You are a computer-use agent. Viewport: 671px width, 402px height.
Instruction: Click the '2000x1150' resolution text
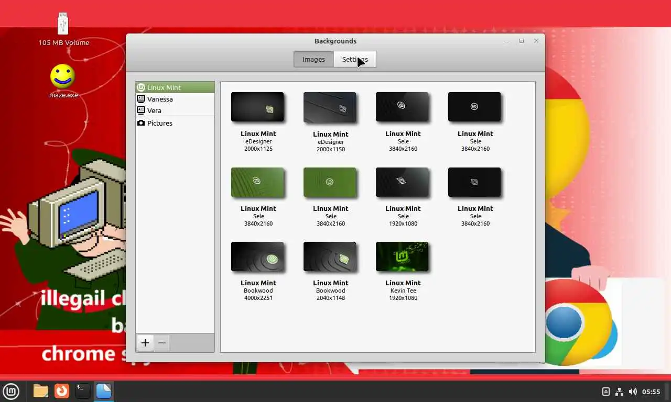(331, 149)
